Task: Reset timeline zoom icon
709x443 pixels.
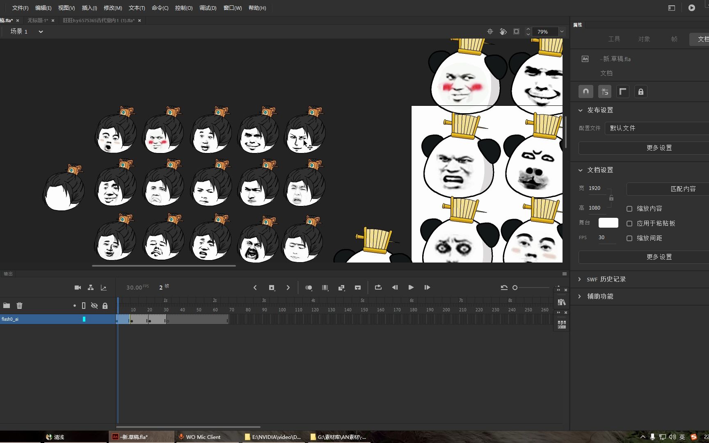Action: pyautogui.click(x=504, y=288)
